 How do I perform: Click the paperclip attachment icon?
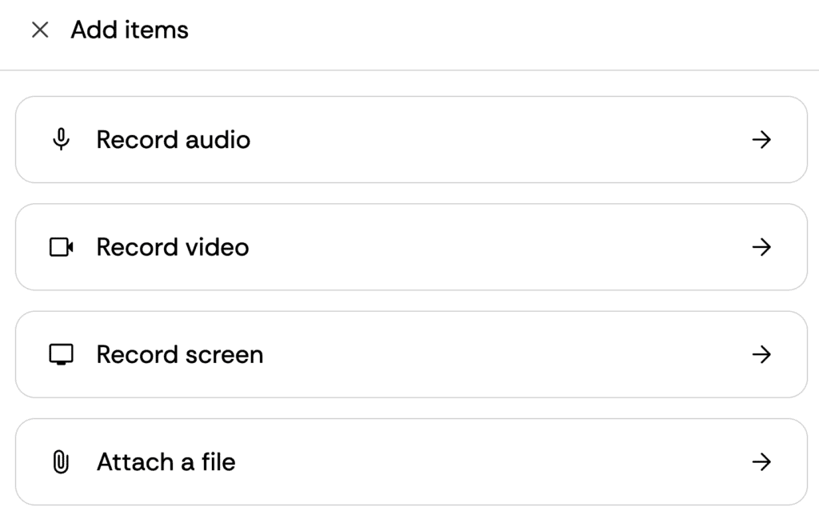click(61, 461)
